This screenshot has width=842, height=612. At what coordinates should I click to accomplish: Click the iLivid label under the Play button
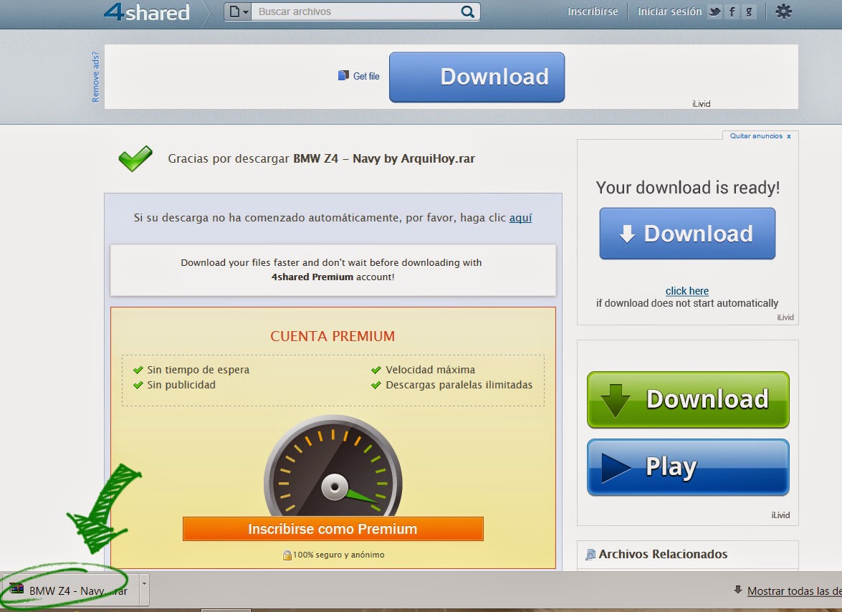[780, 515]
